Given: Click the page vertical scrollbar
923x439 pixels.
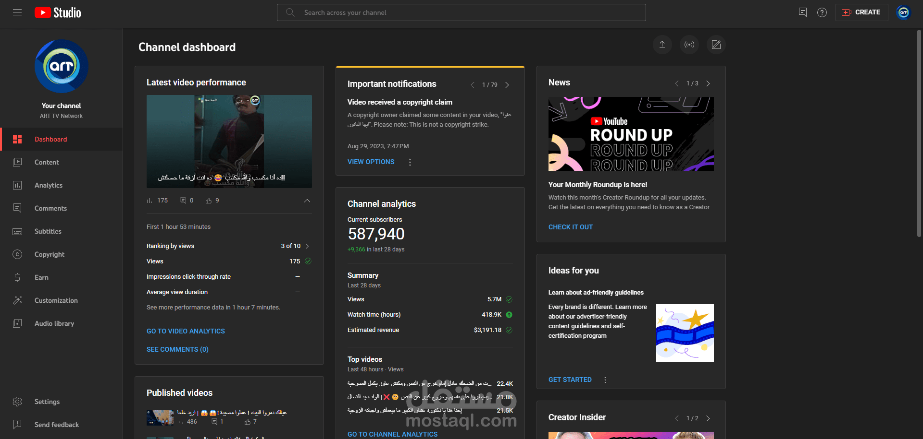Looking at the screenshot, I should (919, 133).
